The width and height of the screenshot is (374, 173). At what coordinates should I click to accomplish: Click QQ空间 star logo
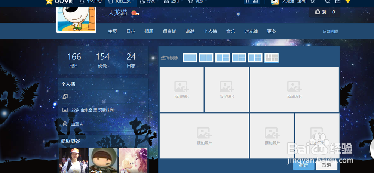point(59,2)
